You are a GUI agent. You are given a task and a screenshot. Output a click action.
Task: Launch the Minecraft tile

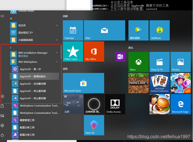(x=138, y=83)
